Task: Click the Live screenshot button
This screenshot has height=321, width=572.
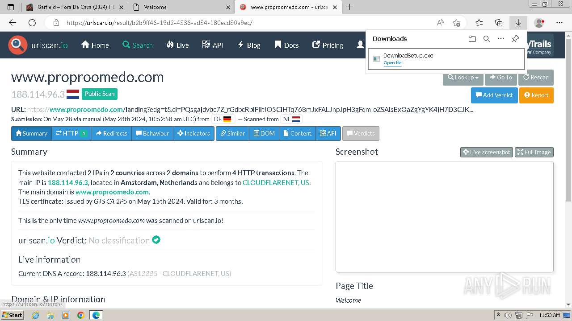Action: tap(487, 152)
